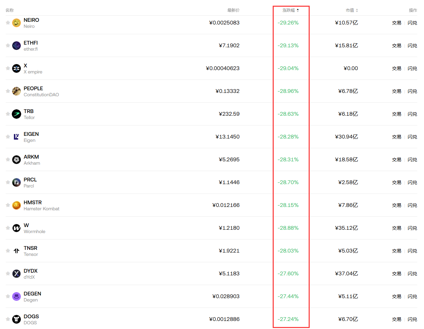This screenshot has height=329, width=424.
Task: Click DOGS change -27.24%
Action: point(288,319)
